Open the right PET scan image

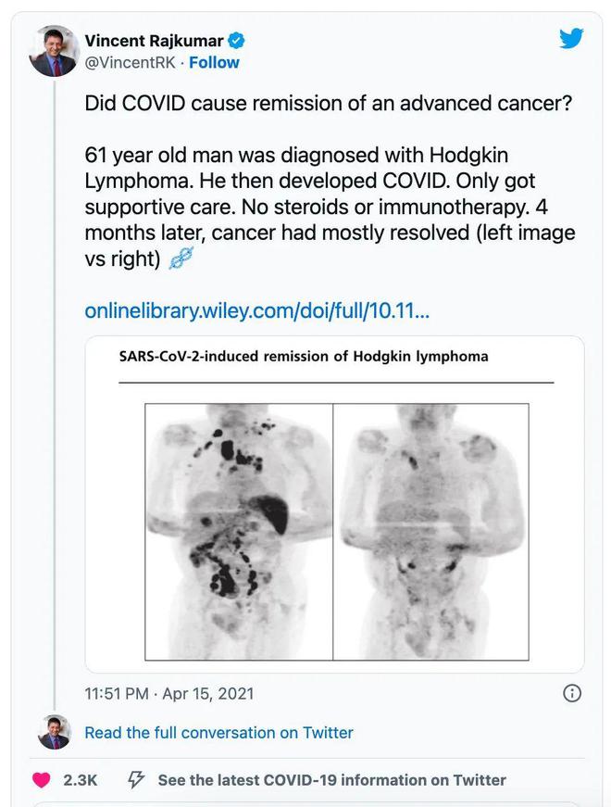431,532
